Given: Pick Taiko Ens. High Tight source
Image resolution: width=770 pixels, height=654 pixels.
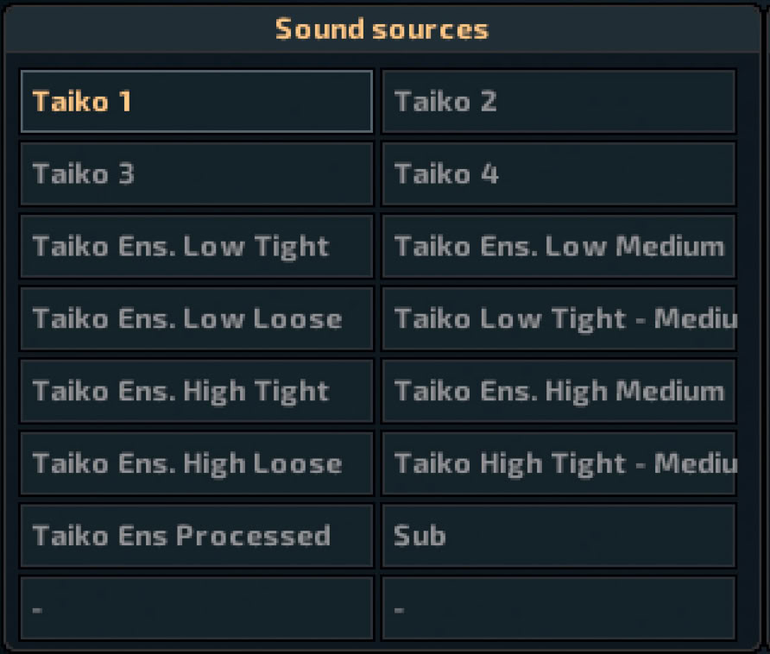Looking at the screenshot, I should point(197,392).
